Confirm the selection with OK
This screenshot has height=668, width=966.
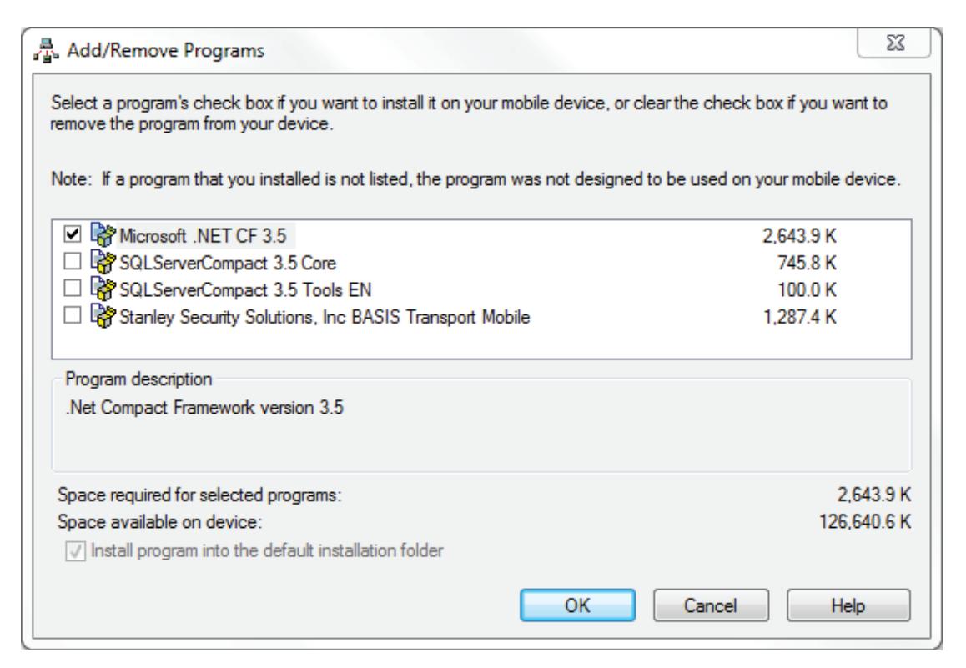578,605
